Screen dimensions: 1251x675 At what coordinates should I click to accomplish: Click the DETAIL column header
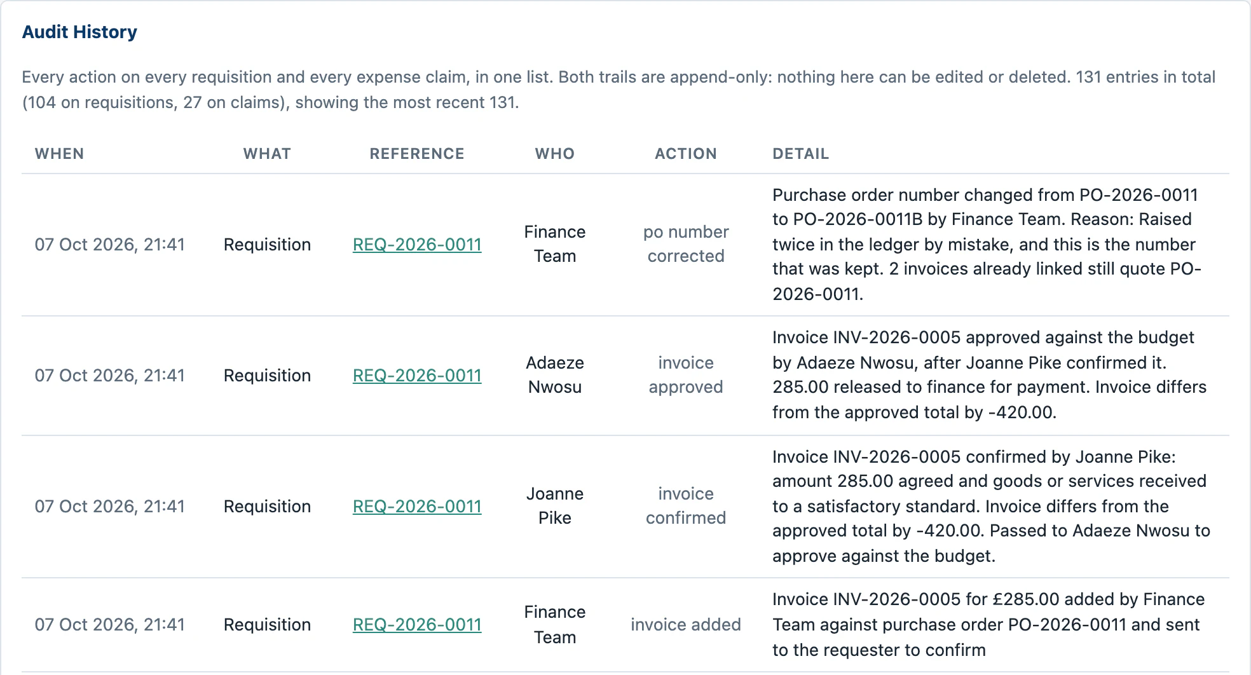801,154
